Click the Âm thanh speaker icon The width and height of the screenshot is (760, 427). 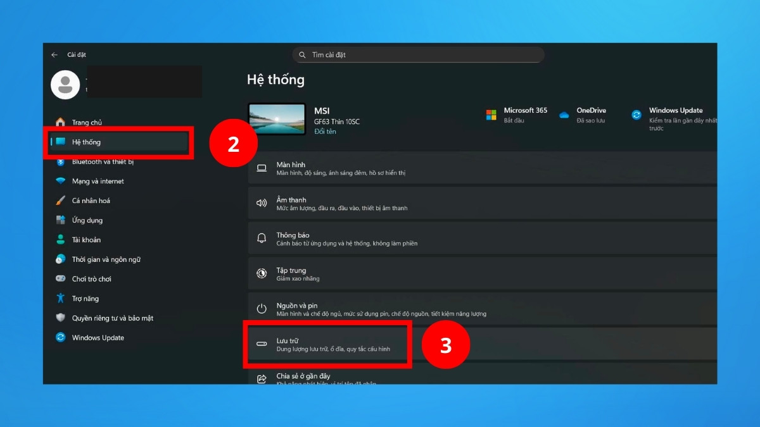[262, 204]
